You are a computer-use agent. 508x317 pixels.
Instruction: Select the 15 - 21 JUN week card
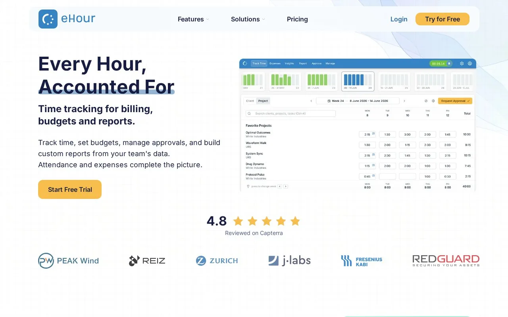(394, 82)
